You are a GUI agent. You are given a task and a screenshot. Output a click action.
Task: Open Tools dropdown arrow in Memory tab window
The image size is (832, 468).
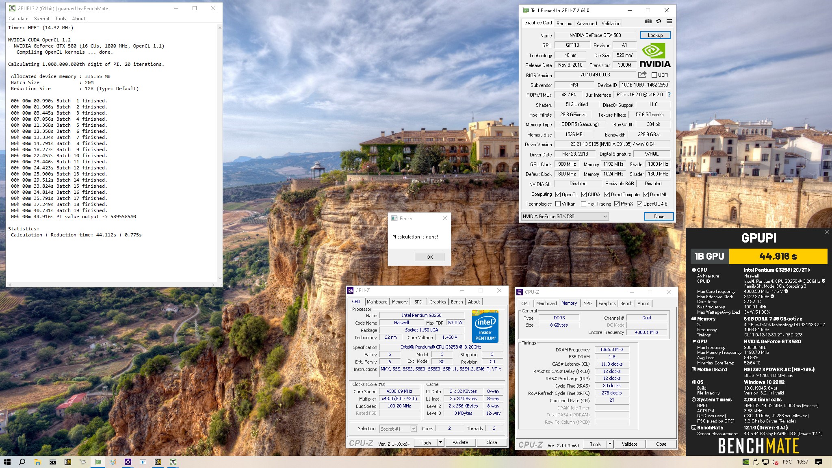[610, 444]
